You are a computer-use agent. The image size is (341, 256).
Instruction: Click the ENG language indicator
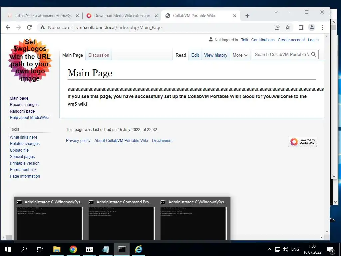(x=295, y=249)
